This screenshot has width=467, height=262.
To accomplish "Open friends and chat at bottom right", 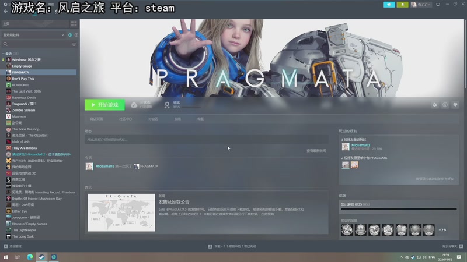I will point(452,246).
